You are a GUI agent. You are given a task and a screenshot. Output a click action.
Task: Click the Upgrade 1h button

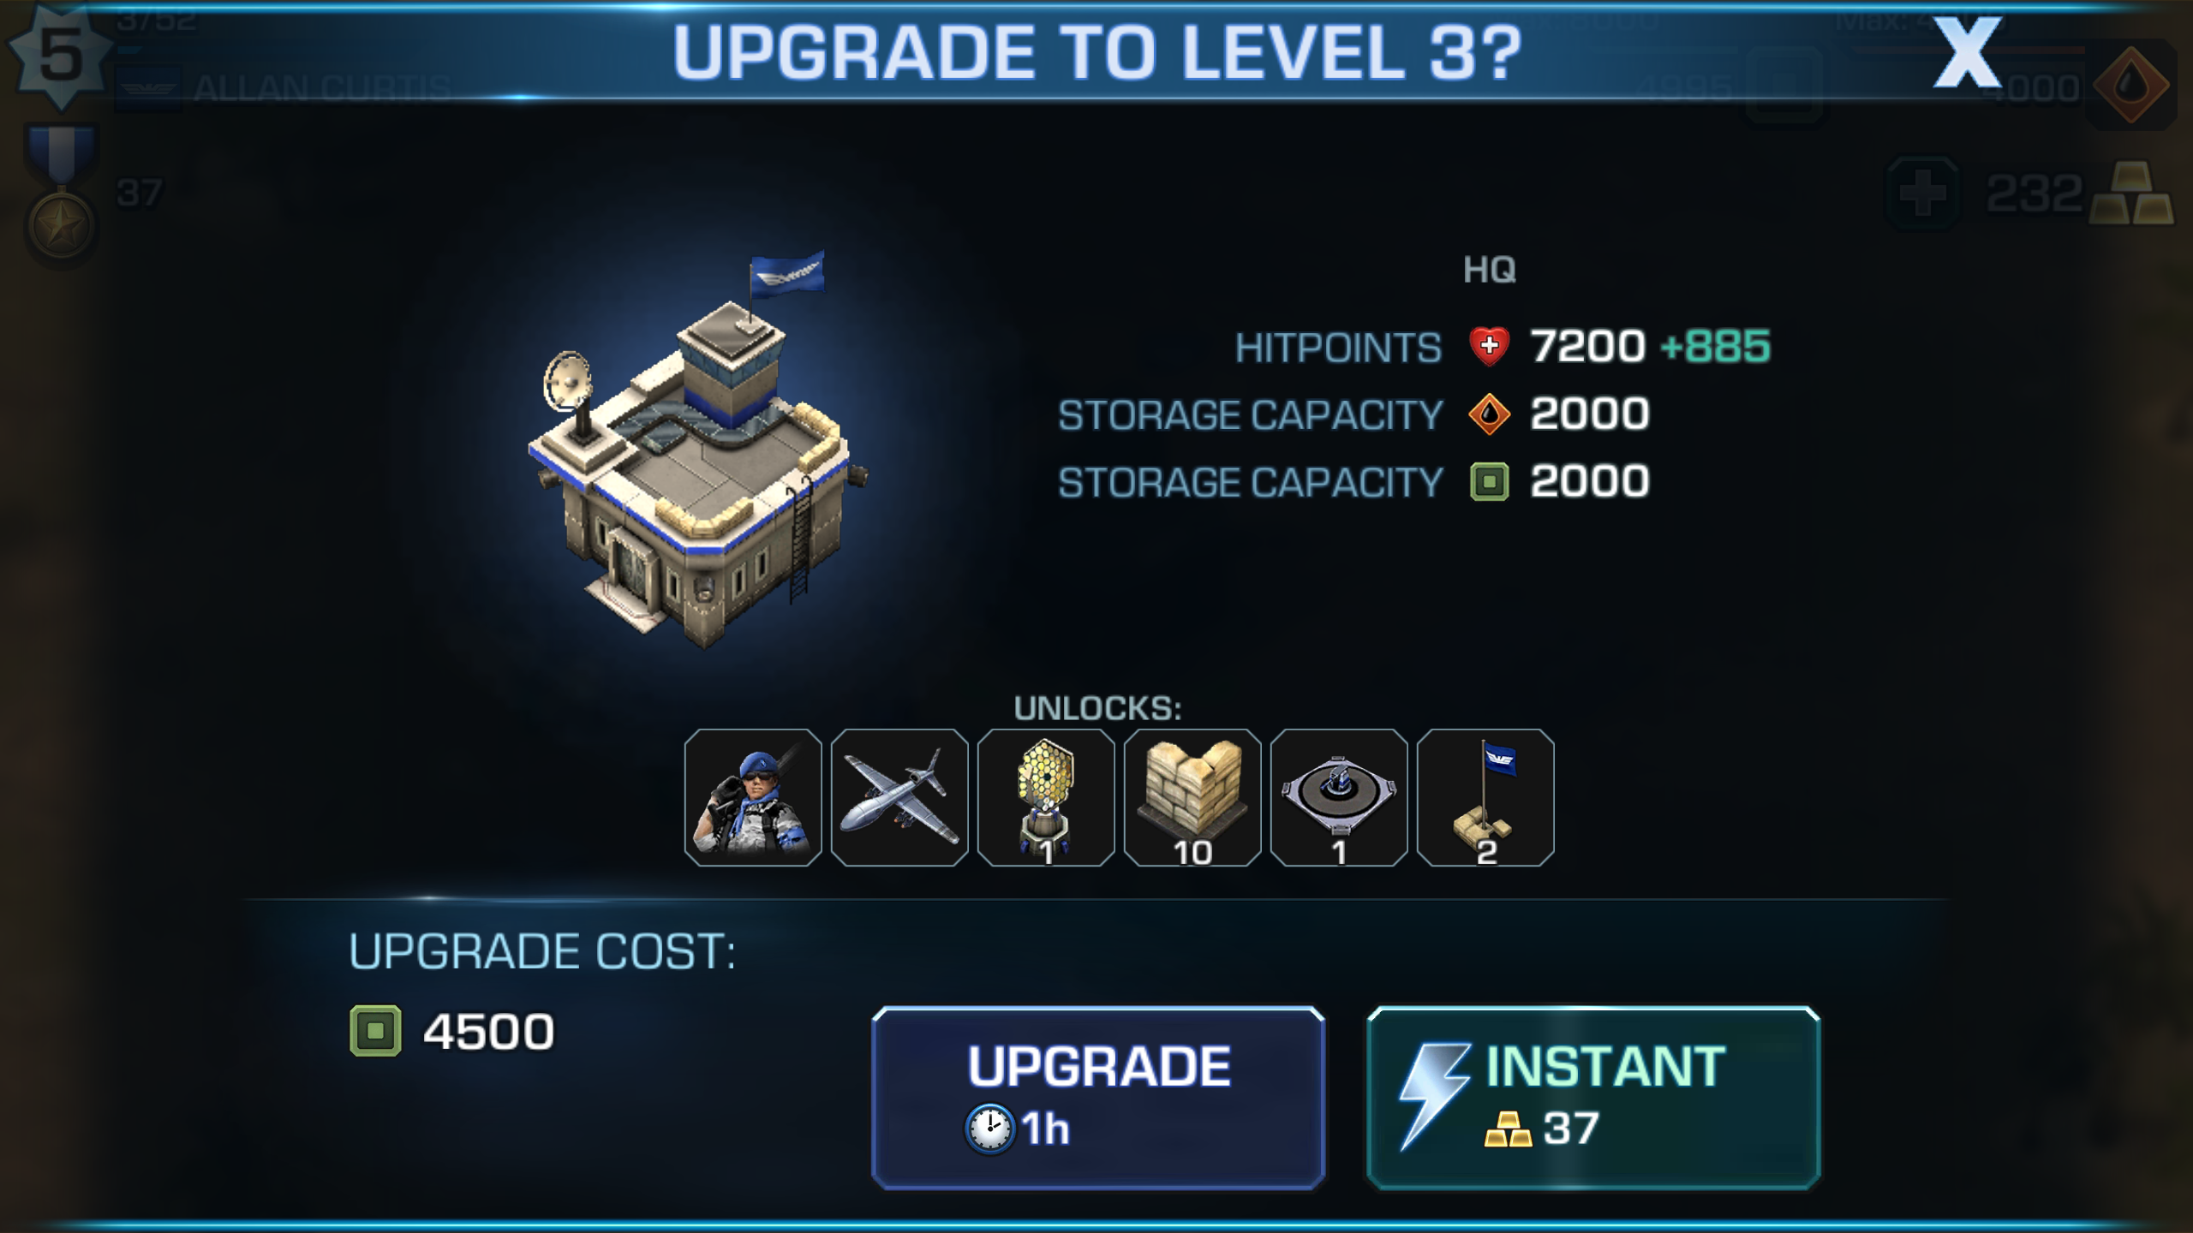1098,1098
